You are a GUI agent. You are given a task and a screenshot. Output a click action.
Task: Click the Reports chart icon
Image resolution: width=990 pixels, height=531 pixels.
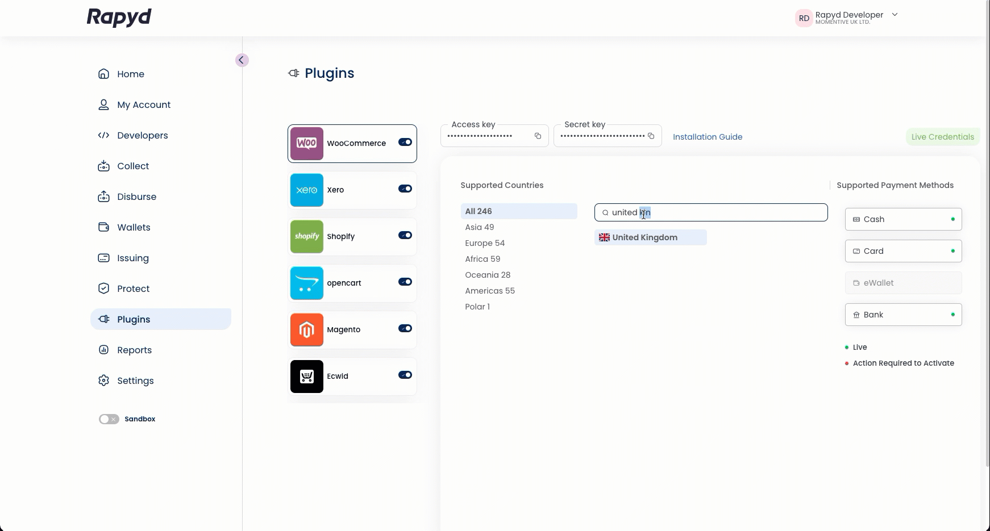point(103,350)
